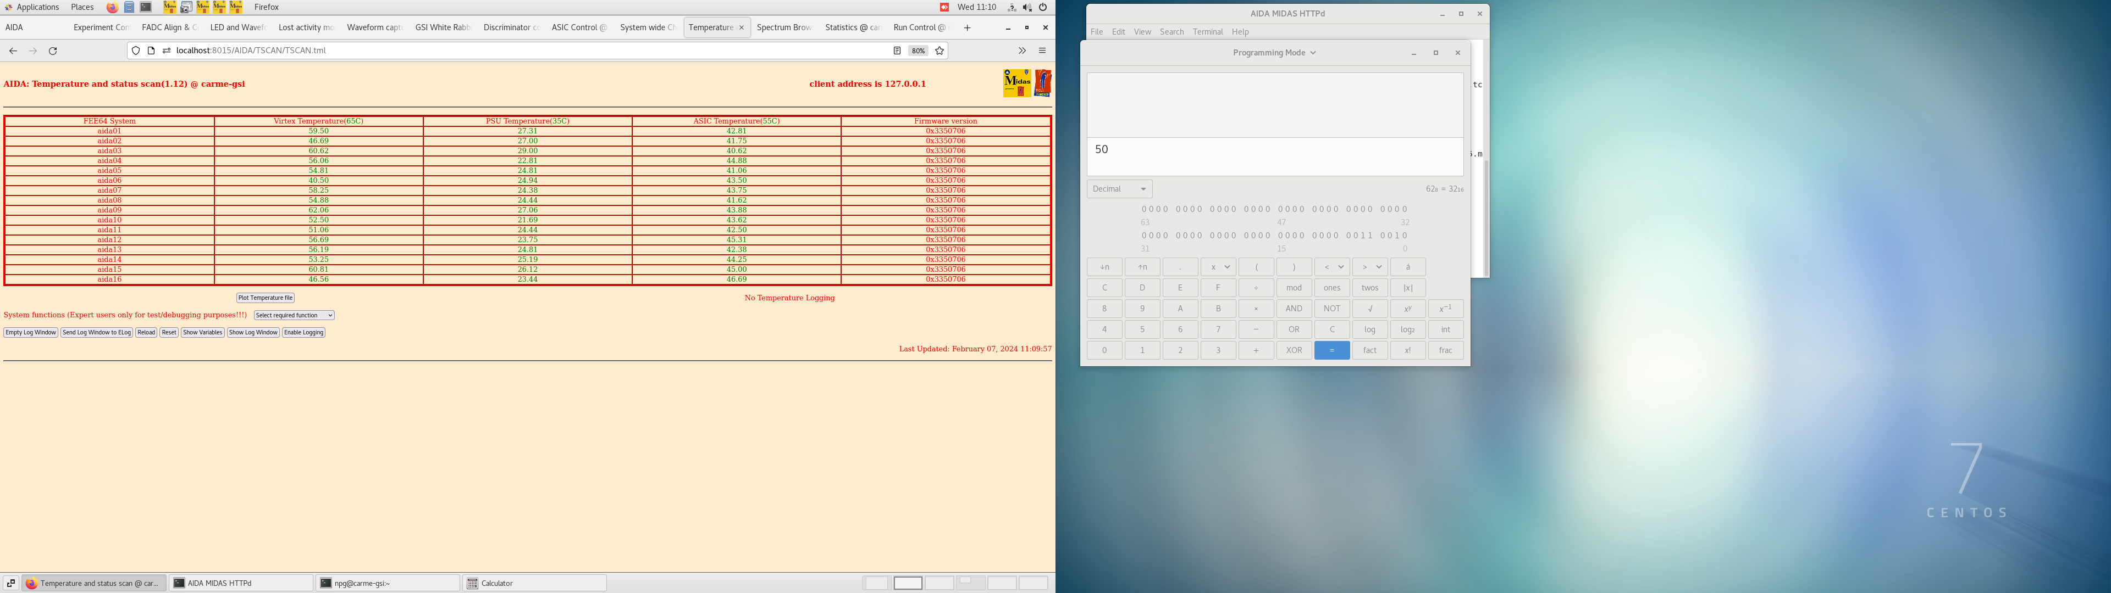Click the square root calculator key
Screen dimensions: 2111x593
(1369, 309)
